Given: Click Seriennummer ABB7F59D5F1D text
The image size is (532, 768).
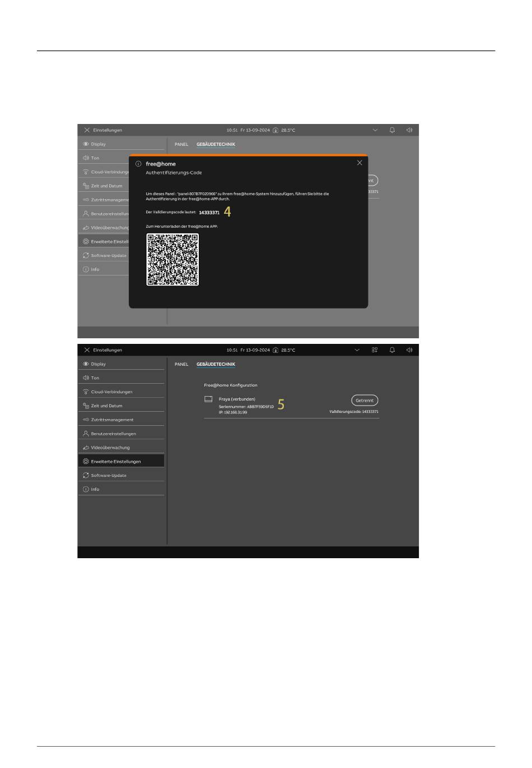Looking at the screenshot, I should (x=246, y=407).
